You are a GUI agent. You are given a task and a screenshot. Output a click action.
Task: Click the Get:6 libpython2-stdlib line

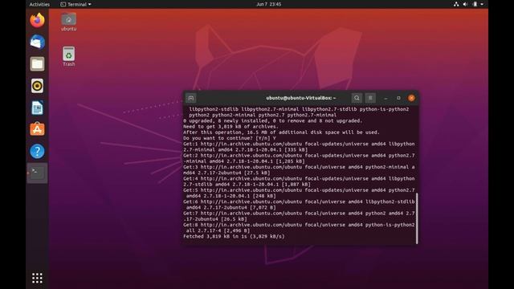coord(299,205)
